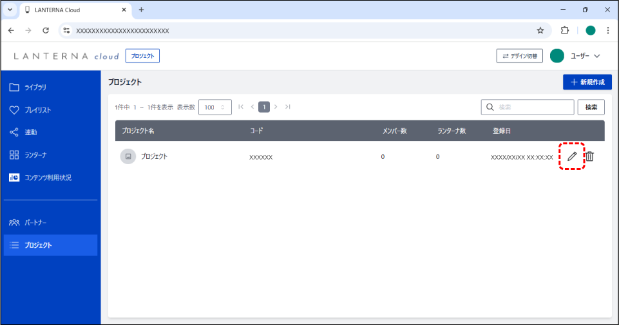Bookmark this page with the star icon

point(540,30)
